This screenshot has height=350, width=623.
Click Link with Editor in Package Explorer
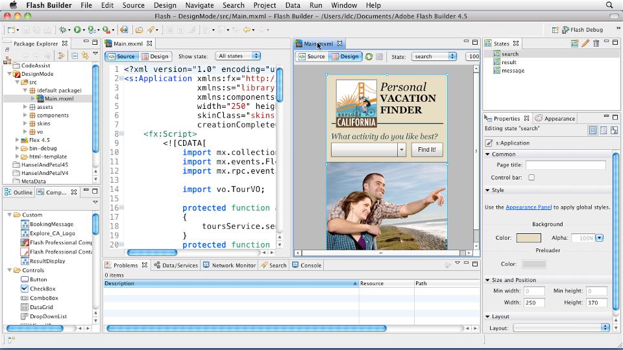click(x=84, y=56)
